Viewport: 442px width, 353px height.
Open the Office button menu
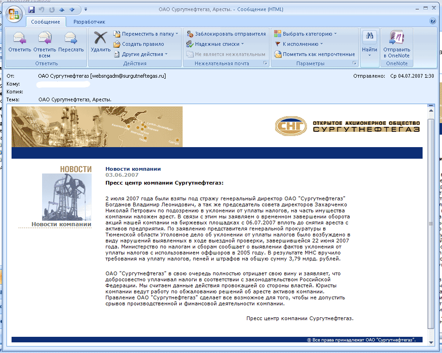[x=14, y=14]
